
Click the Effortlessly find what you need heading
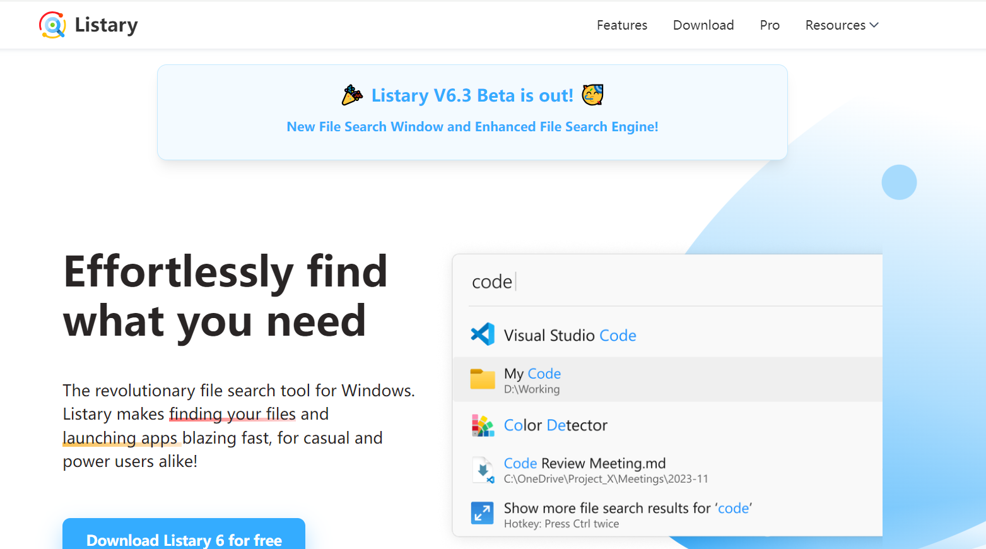[x=225, y=297]
